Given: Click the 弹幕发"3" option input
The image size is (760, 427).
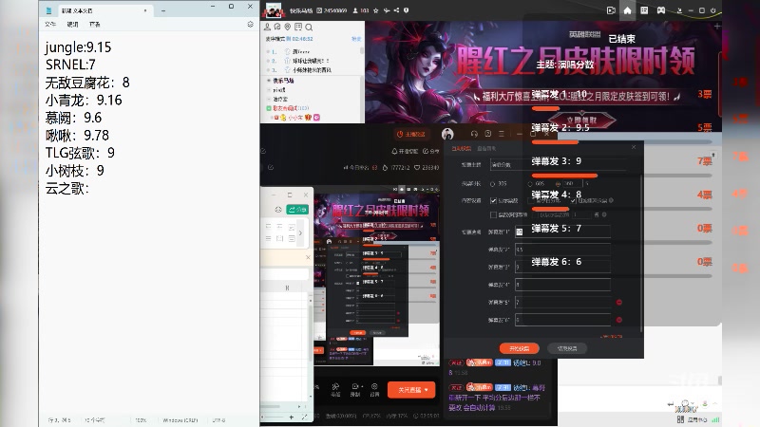Looking at the screenshot, I should tap(562, 267).
